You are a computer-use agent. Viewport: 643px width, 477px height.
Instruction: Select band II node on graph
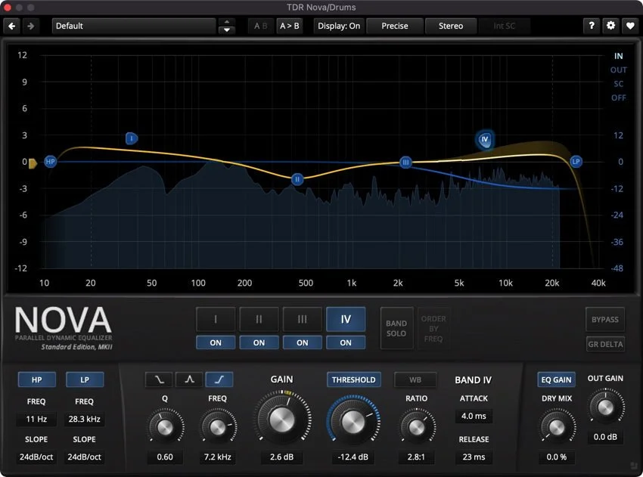coord(297,179)
